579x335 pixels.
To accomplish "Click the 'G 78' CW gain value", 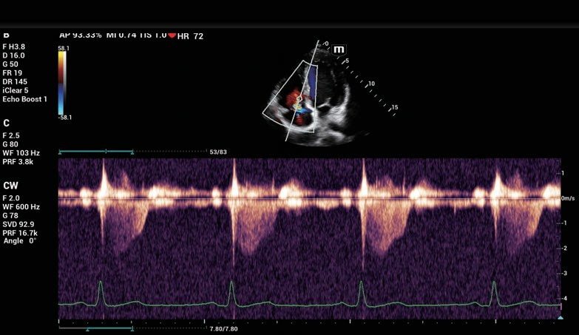I will 10,216.
